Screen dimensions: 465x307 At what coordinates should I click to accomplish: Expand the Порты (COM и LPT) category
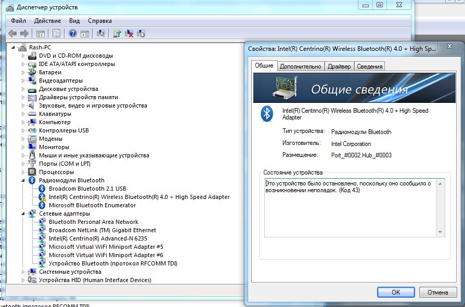(23, 164)
